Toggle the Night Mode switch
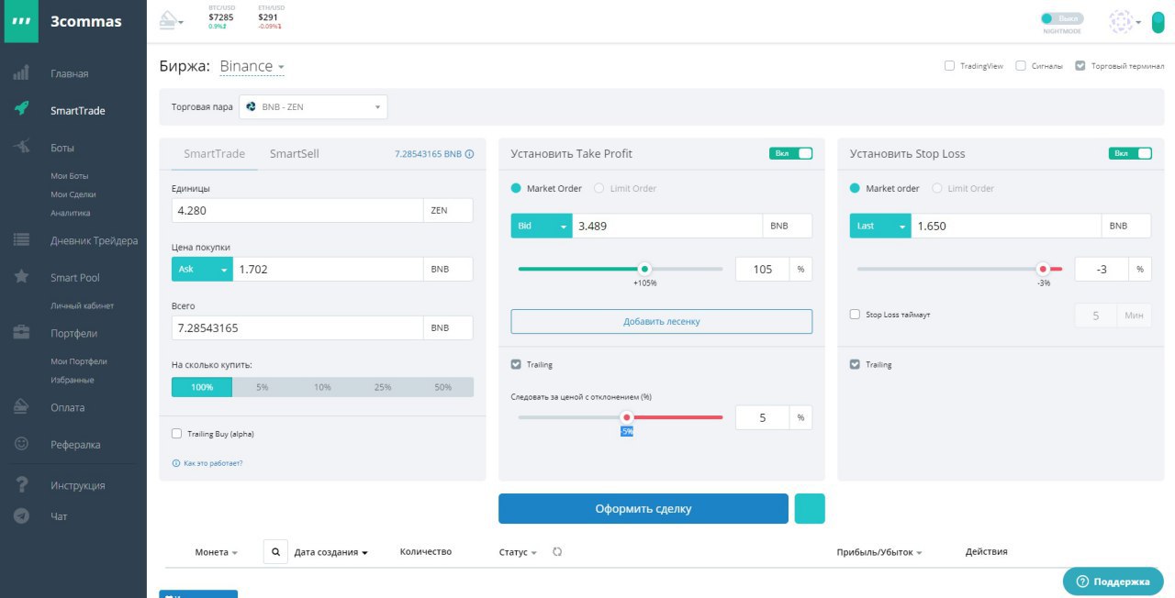 click(x=1062, y=18)
